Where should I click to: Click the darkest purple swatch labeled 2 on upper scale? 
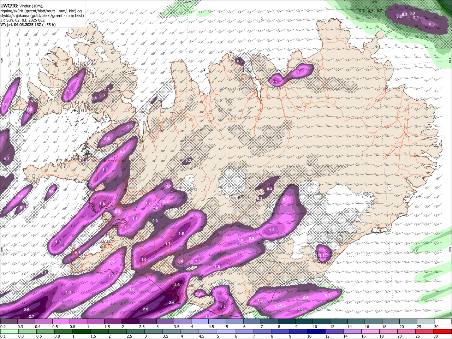(x=130, y=321)
